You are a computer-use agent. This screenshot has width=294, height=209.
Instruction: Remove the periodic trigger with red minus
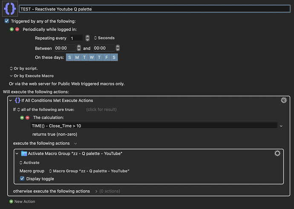[17, 29]
